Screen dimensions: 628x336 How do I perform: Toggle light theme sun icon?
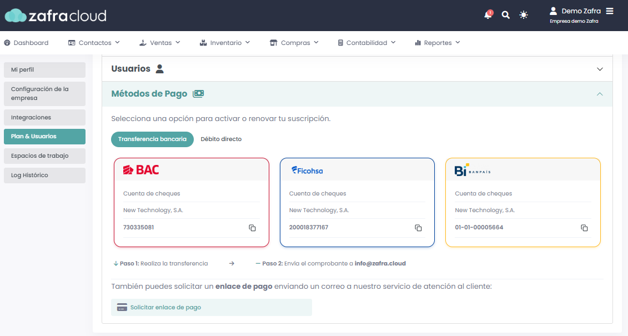click(x=524, y=15)
